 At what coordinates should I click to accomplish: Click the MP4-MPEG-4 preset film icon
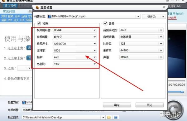pos(50,16)
